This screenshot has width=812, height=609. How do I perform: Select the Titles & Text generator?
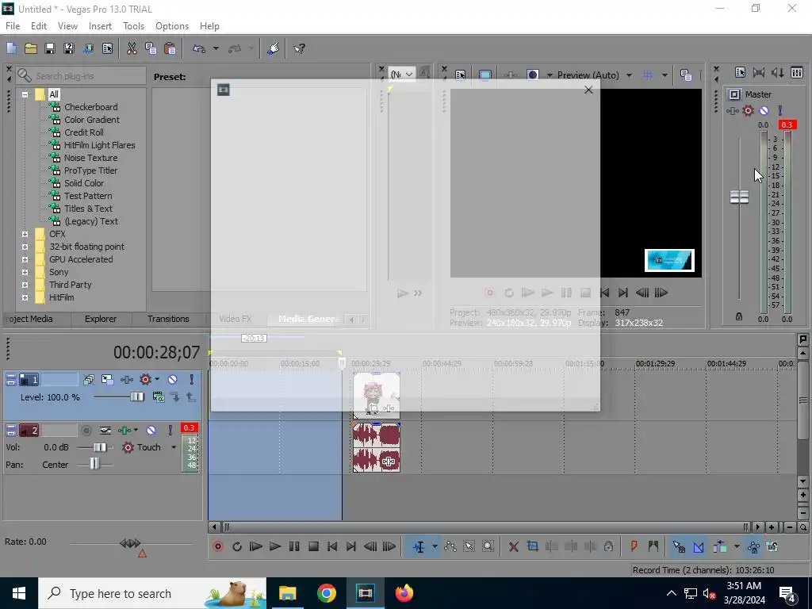coord(88,209)
